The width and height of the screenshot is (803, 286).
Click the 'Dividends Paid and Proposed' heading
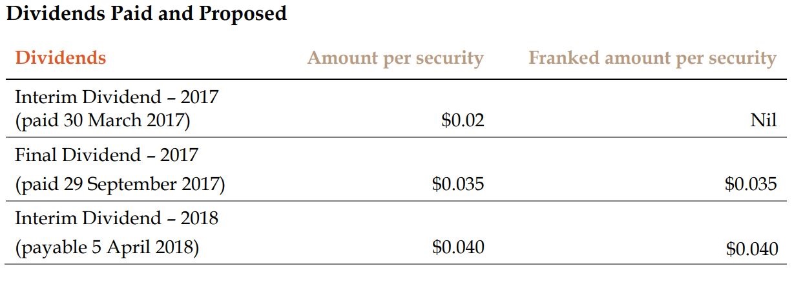(146, 14)
